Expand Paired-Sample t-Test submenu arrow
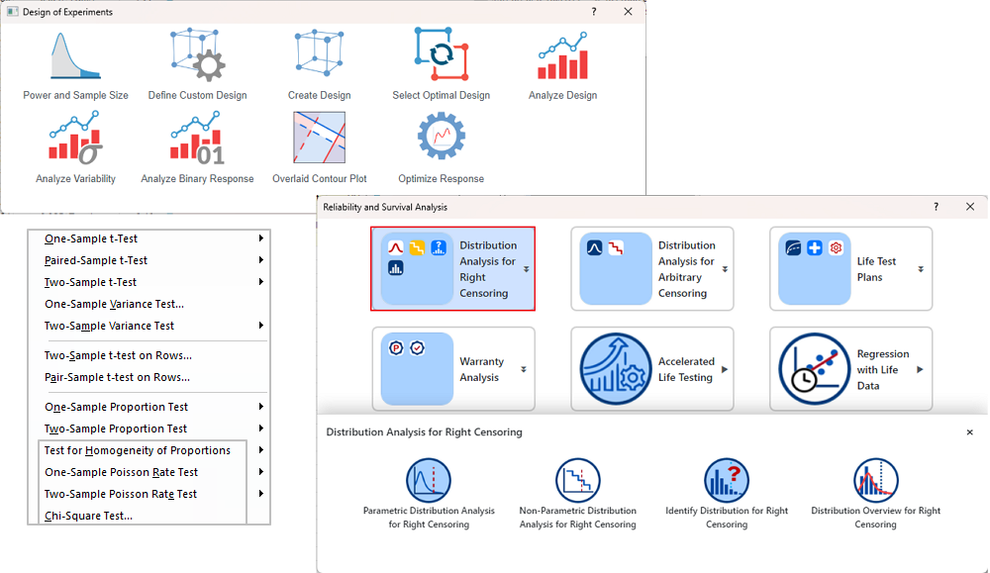The image size is (990, 573). 260,260
